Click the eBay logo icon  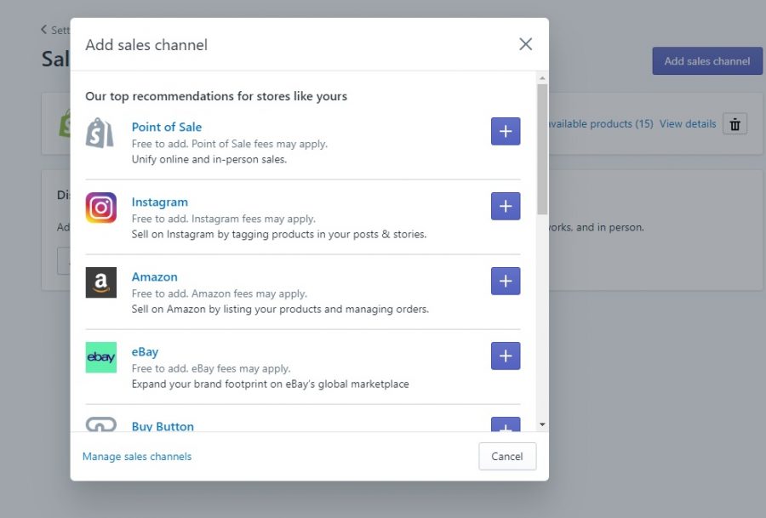(101, 357)
